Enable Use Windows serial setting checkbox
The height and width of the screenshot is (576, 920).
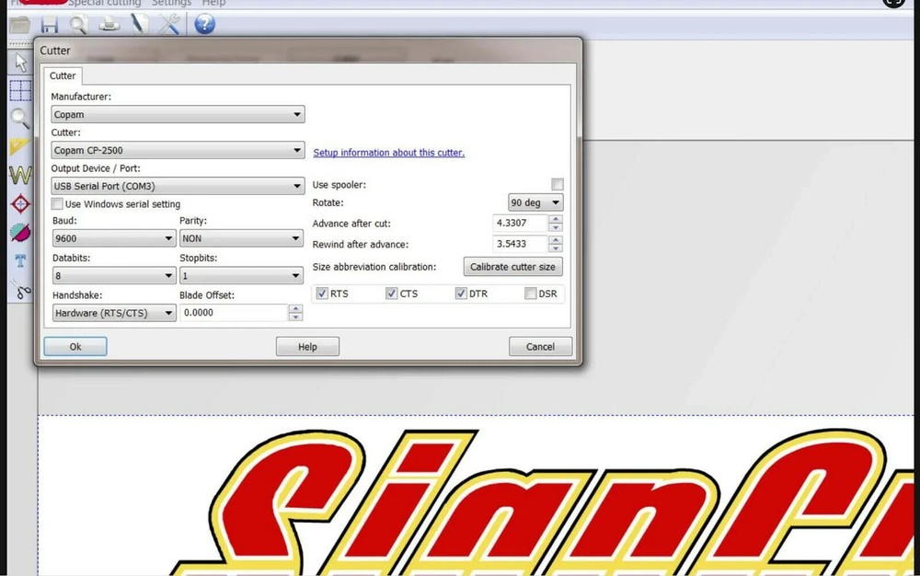(x=57, y=204)
